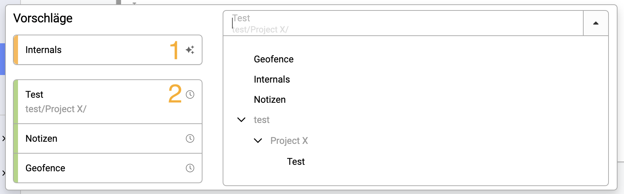Screen dimensions: 624x194
Task: Click the orange color bar on Internals
Action: [x=15, y=50]
